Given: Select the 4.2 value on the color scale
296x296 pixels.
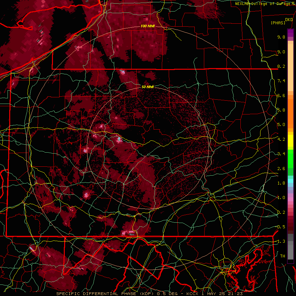Looking at the screenshot, I should (x=281, y=139).
